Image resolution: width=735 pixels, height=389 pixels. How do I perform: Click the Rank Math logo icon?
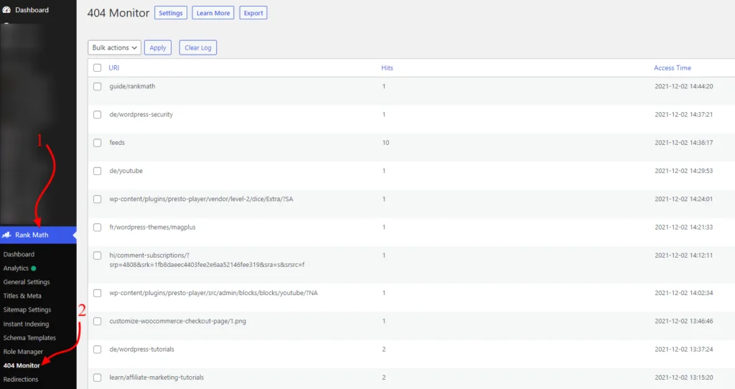pos(7,235)
